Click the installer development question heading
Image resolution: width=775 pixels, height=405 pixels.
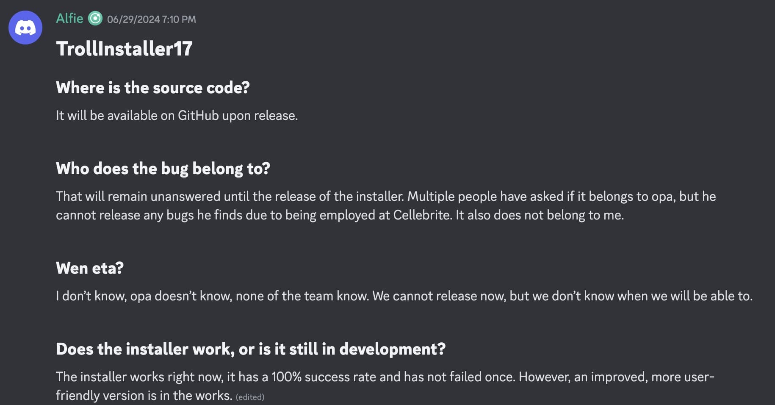251,349
